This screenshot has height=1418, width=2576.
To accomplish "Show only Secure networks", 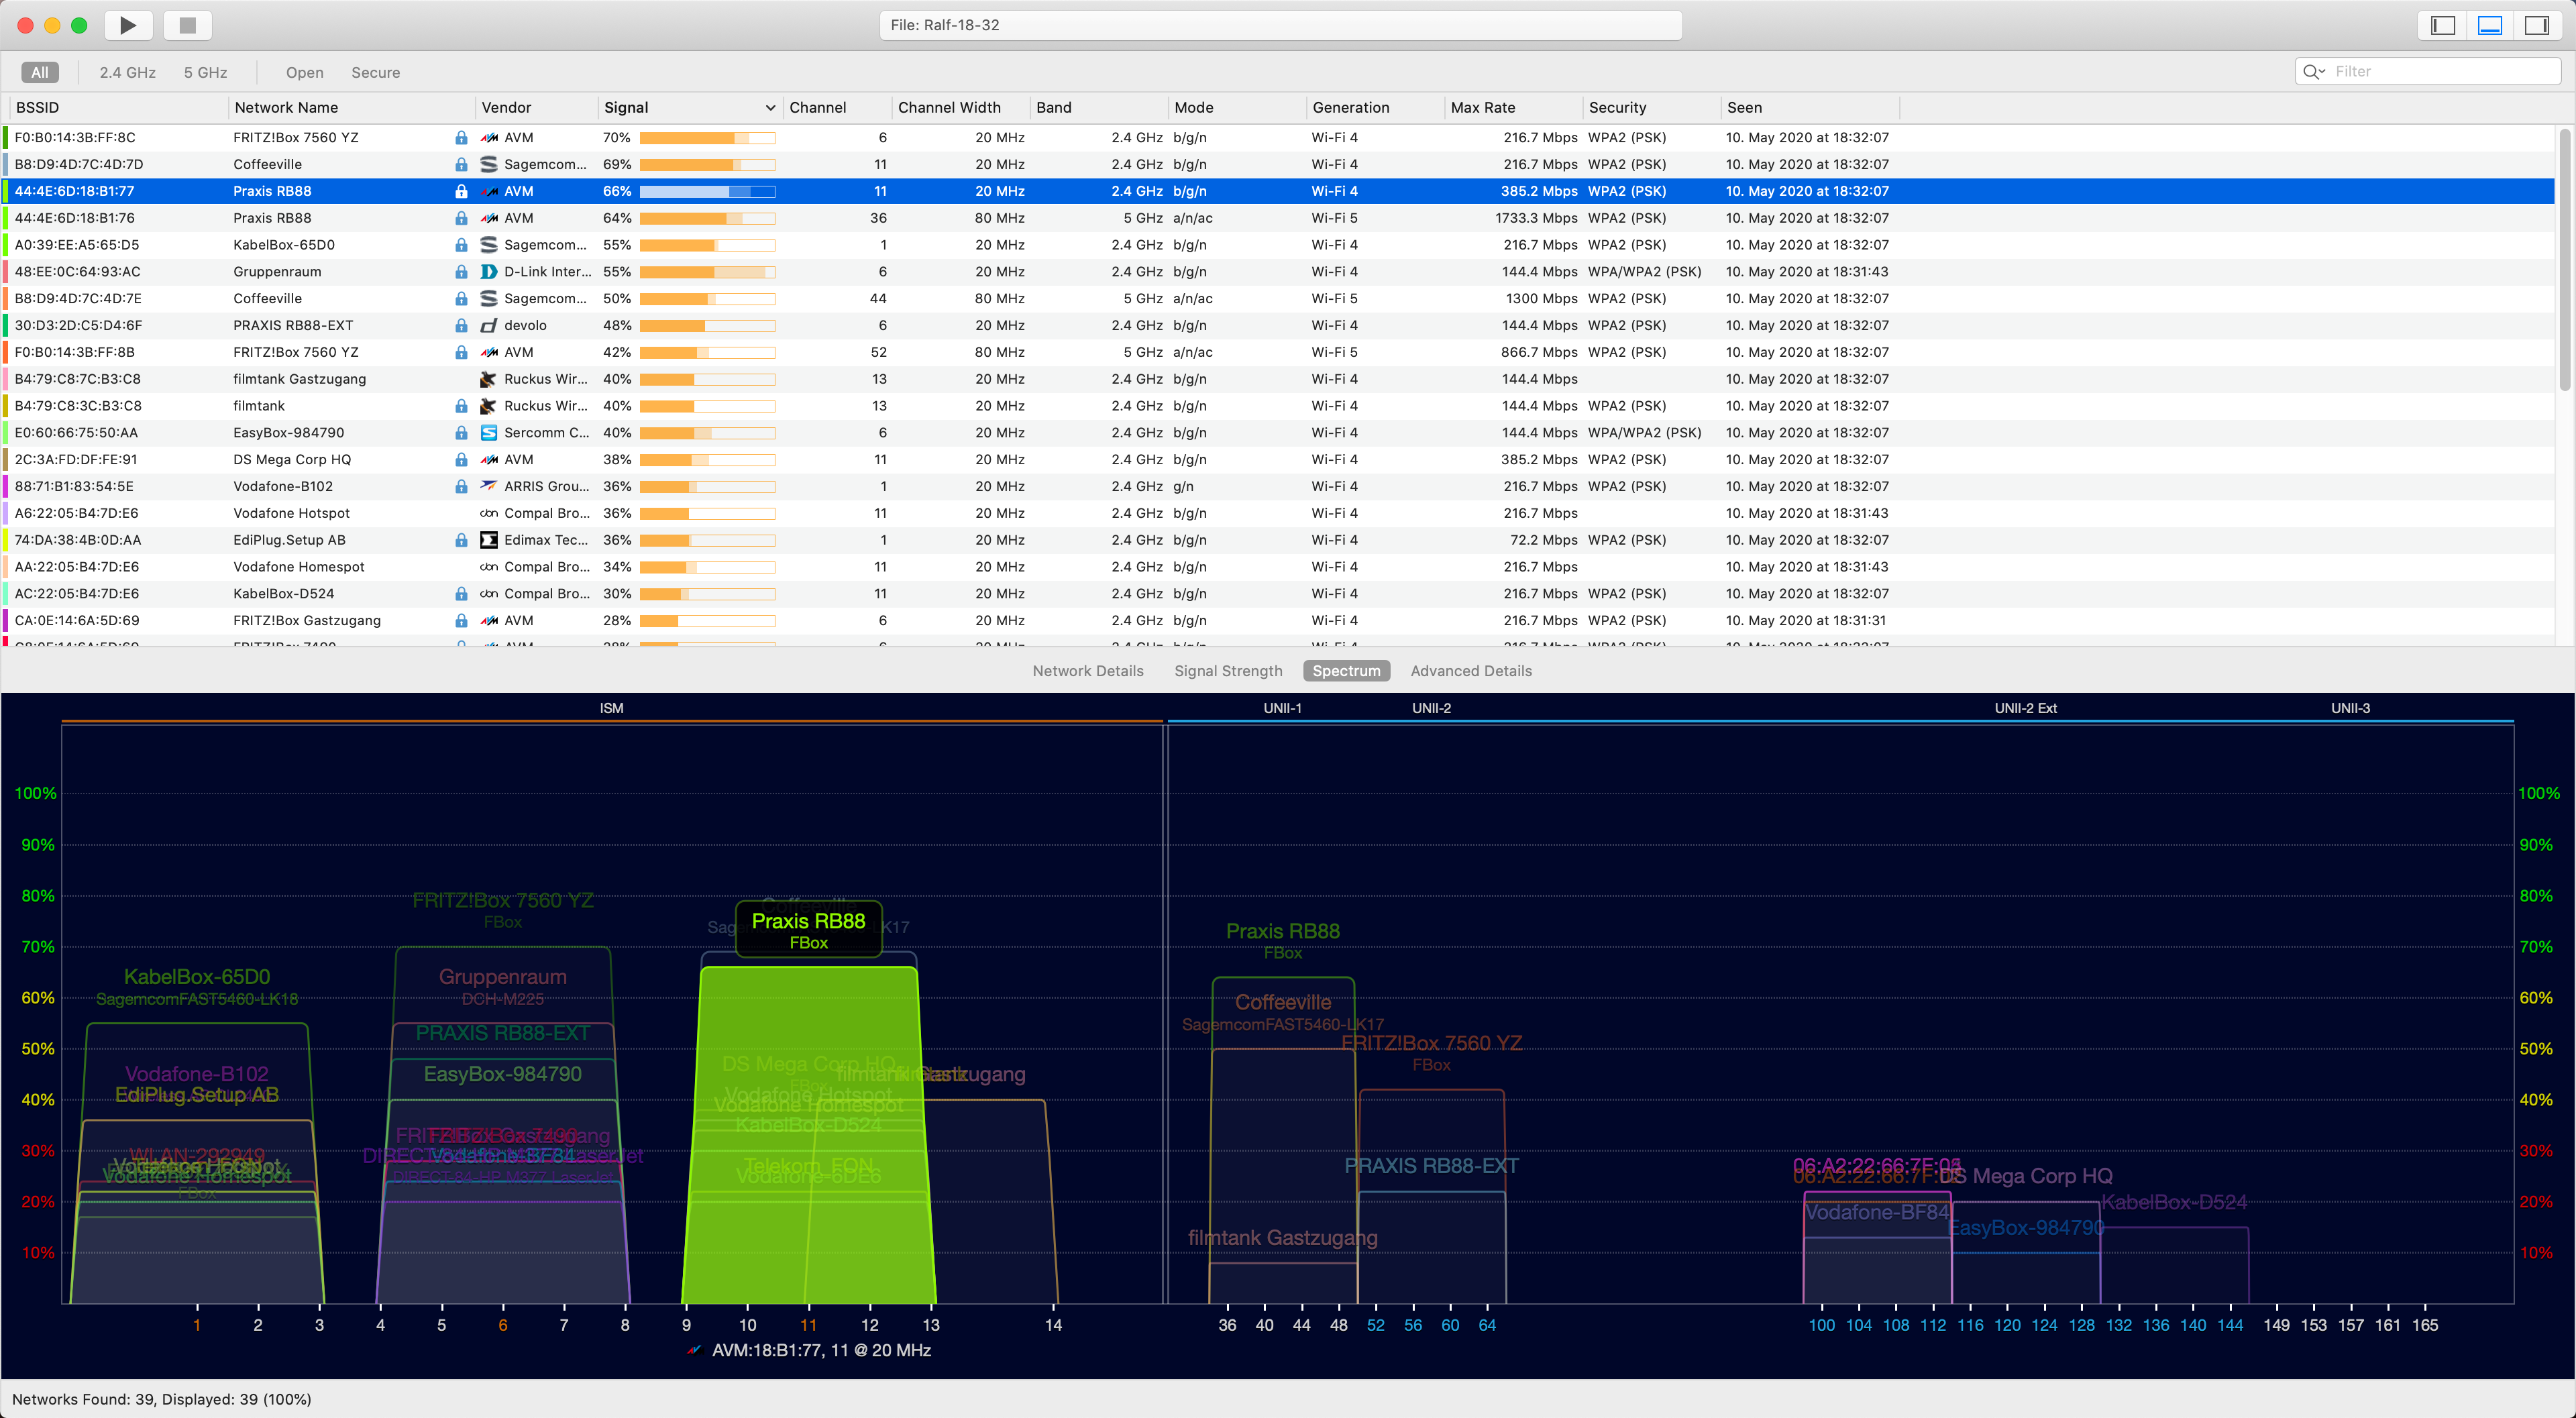I will coord(375,72).
